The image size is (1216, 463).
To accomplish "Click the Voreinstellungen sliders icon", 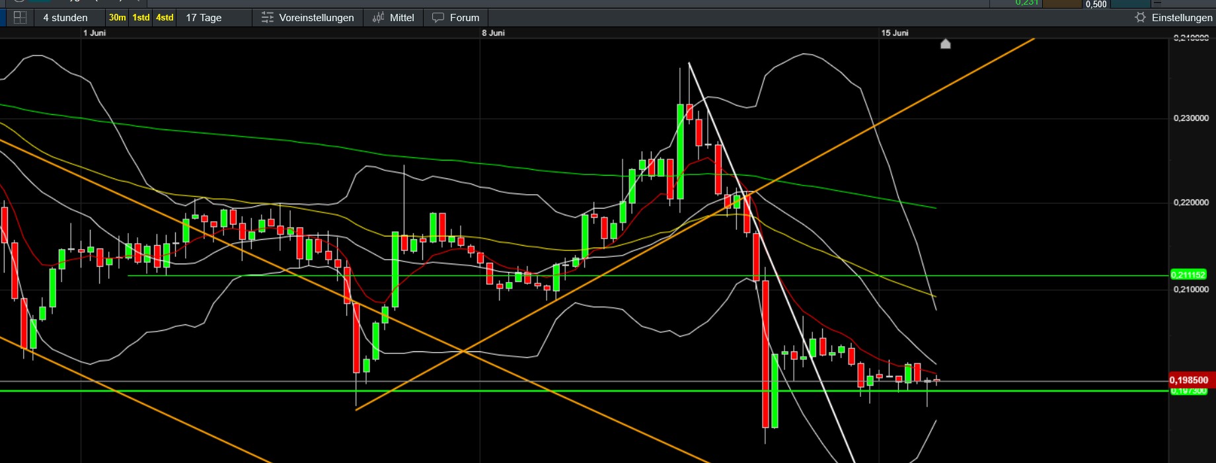I will point(267,18).
